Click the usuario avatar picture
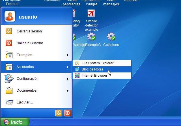This screenshot has width=181, height=126. coord(10,16)
